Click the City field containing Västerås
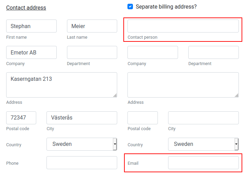 tap(82, 118)
